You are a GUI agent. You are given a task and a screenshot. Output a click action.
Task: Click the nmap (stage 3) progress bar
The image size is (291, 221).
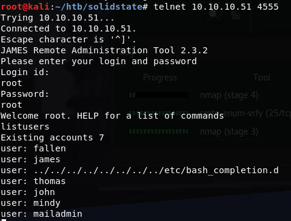pyautogui.click(x=159, y=131)
